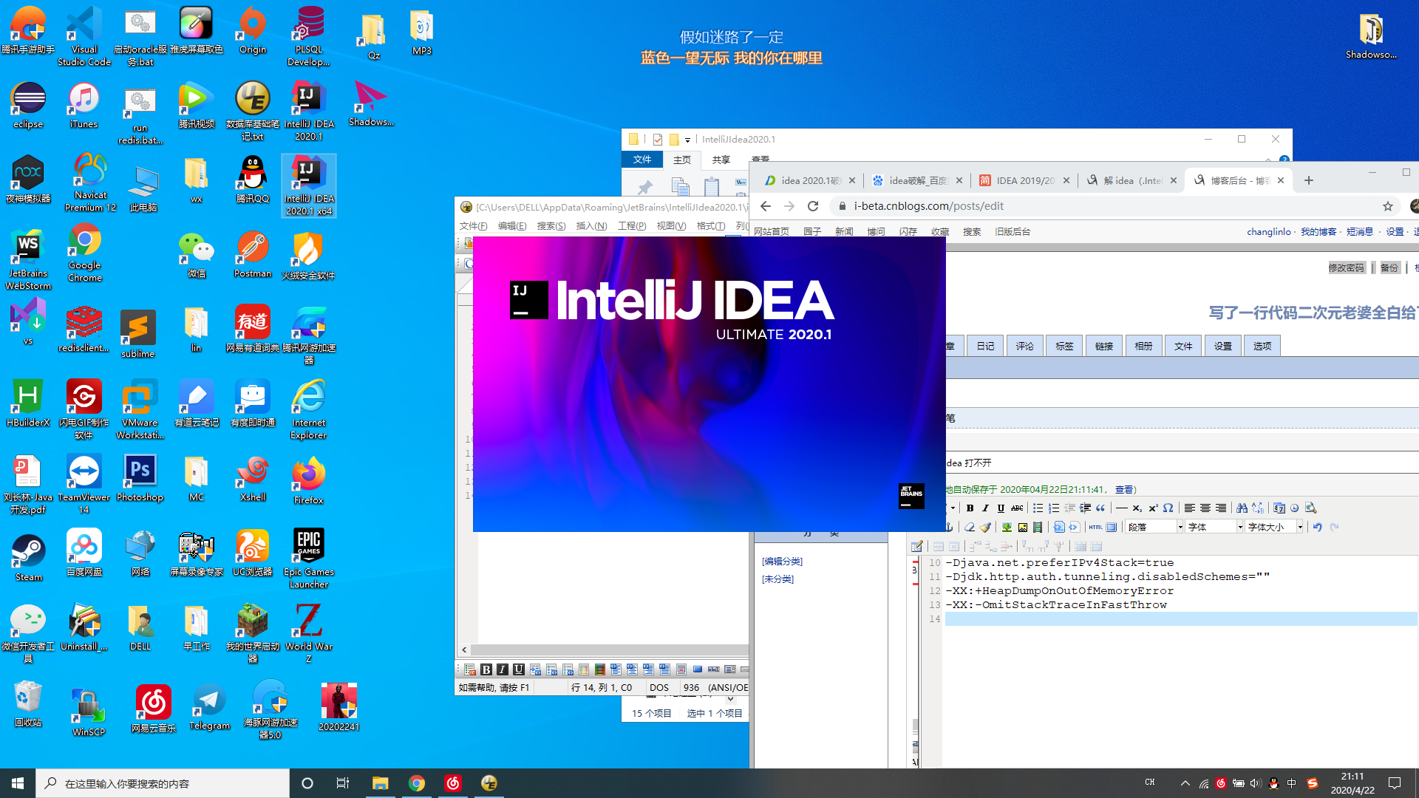
Task: Reload the cnblogs page in Chrome
Action: (x=813, y=206)
